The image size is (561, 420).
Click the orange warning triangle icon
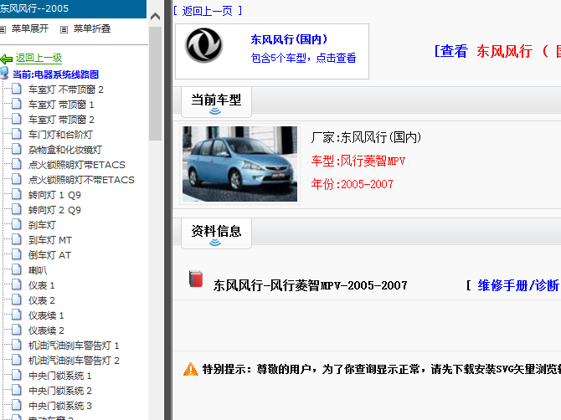click(190, 369)
